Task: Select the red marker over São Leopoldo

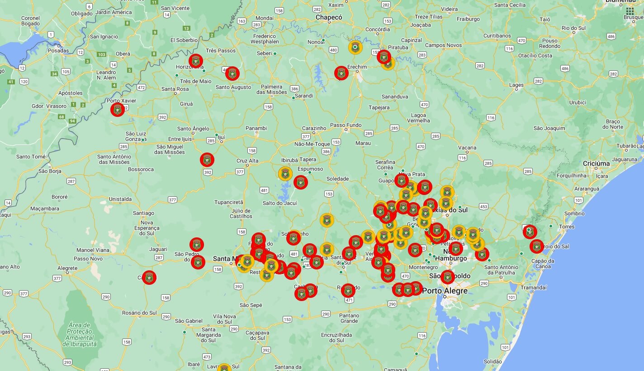Action: pos(448,277)
